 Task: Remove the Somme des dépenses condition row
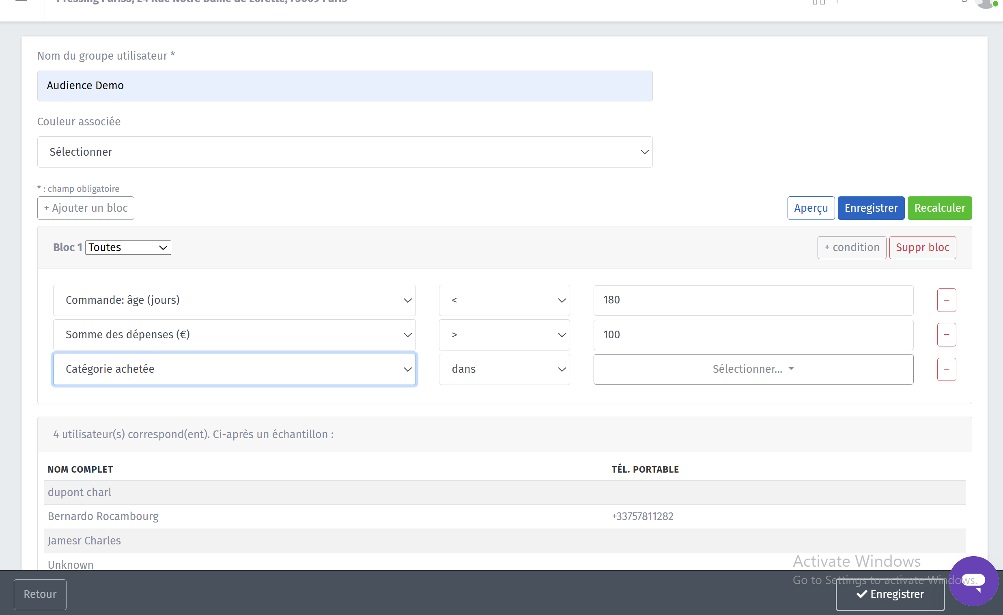946,335
